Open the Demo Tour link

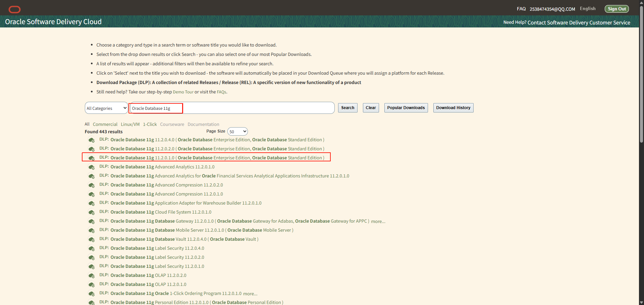coord(183,92)
